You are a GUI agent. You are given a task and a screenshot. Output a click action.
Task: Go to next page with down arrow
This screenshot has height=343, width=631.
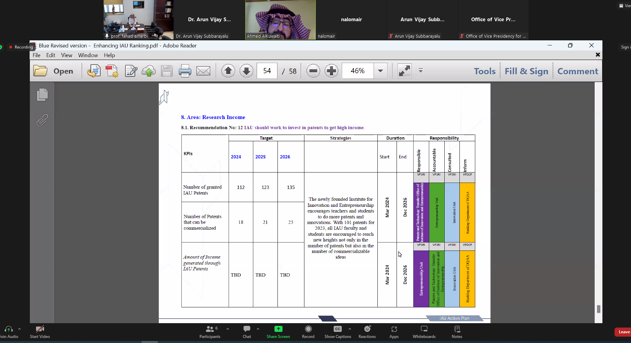click(x=246, y=71)
